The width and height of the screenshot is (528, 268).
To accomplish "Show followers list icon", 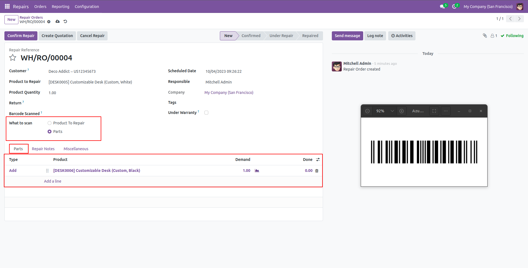I will click(x=494, y=36).
